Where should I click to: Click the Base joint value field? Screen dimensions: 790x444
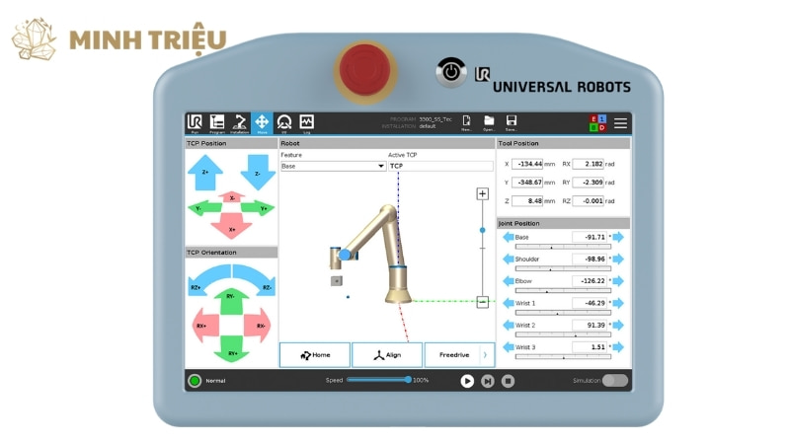[x=590, y=237]
